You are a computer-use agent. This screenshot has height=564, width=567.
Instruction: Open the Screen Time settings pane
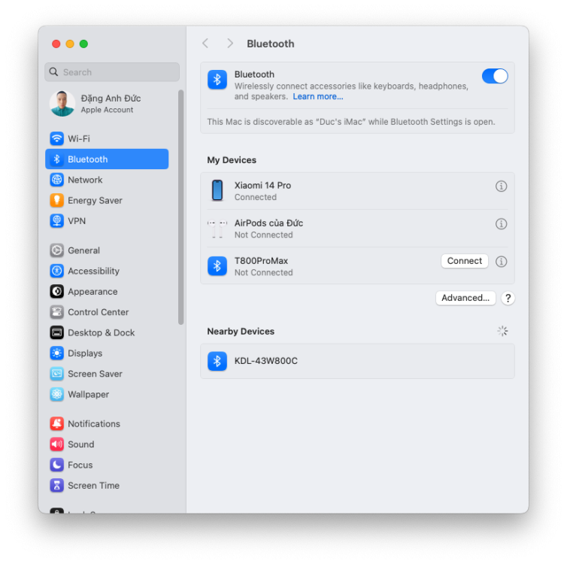(x=107, y=486)
